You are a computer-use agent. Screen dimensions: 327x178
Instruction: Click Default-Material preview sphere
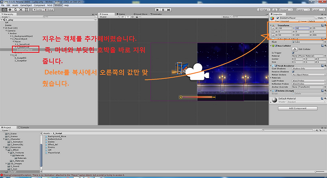[x=275, y=100]
